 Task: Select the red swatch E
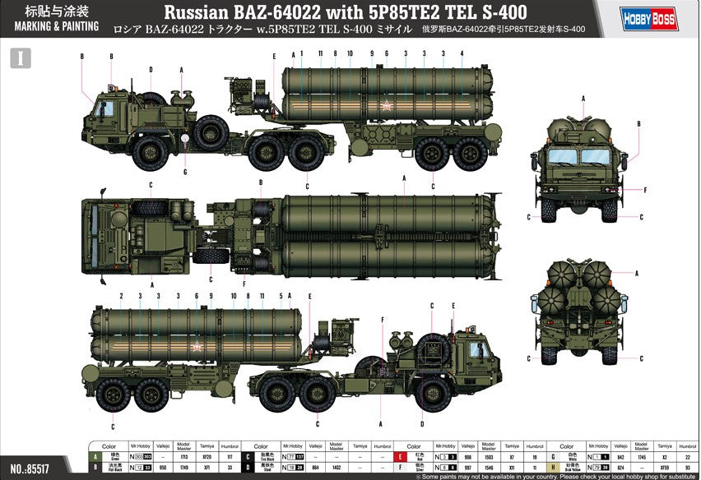[x=400, y=457]
